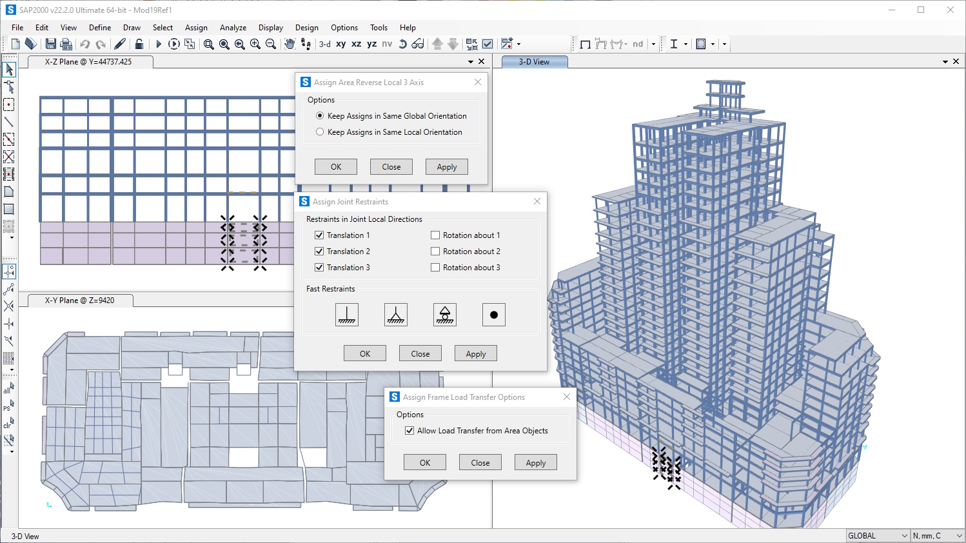Close the Assign Area Reverse Local 3 Axis dialog

(478, 82)
